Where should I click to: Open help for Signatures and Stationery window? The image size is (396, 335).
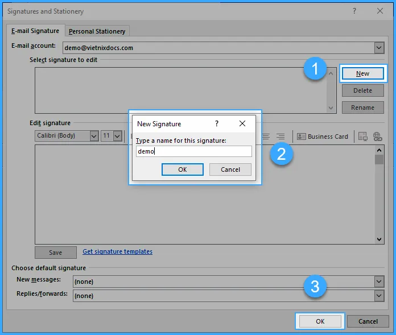[x=354, y=11]
